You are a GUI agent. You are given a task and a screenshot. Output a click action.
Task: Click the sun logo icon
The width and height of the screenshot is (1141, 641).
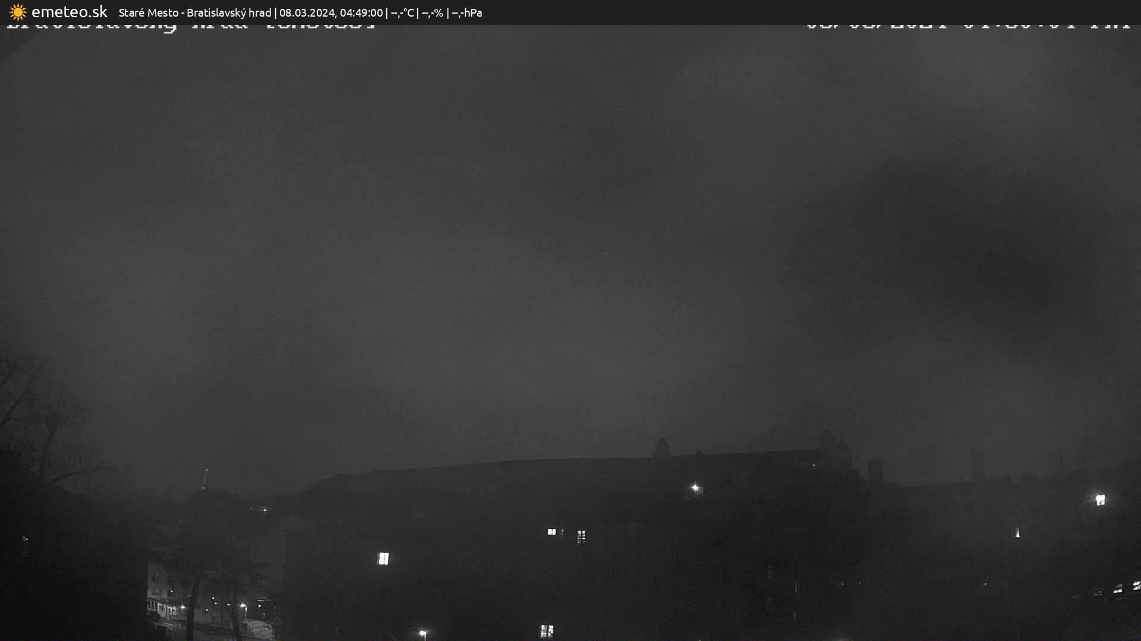(x=18, y=12)
